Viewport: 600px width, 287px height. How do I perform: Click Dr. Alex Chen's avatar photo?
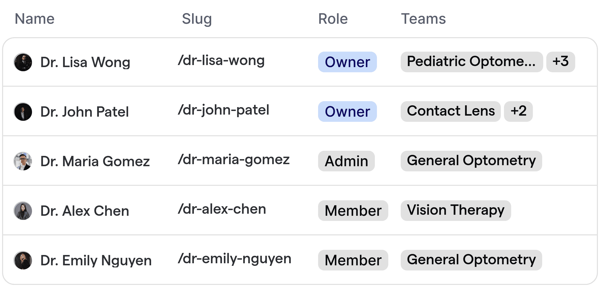(23, 211)
